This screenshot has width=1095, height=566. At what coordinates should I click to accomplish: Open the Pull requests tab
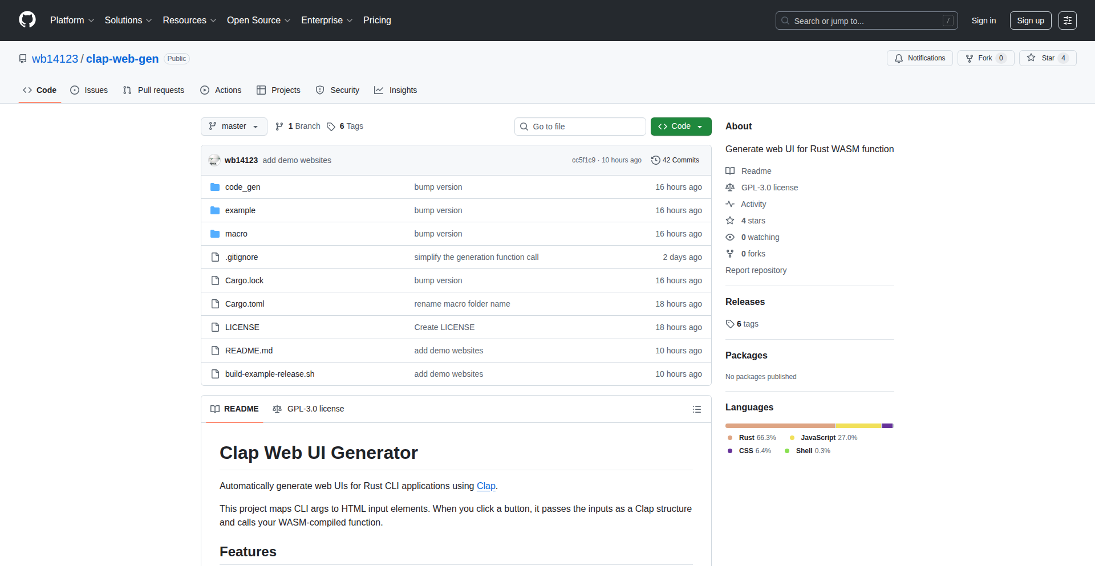click(153, 90)
